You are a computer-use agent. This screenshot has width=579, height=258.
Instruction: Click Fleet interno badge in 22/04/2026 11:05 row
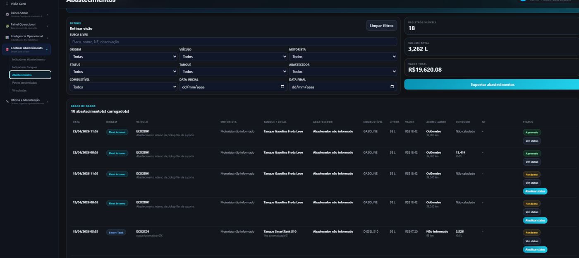coord(117,133)
